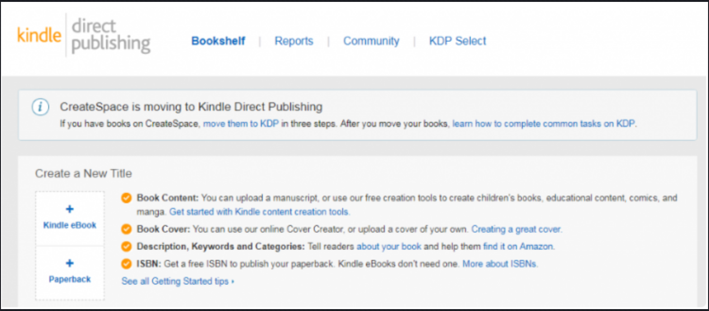Create a new Paperback title
This screenshot has height=311, width=709.
pos(69,279)
